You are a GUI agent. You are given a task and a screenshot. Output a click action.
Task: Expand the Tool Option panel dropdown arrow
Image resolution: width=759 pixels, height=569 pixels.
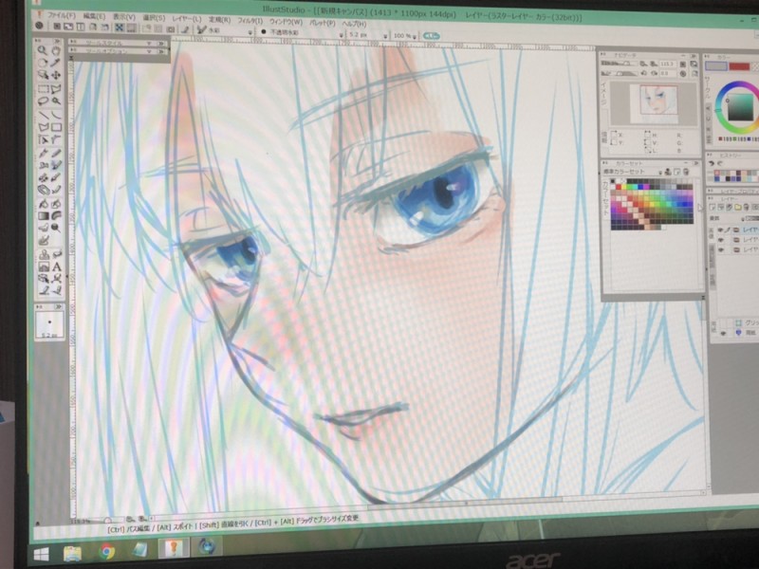[x=150, y=51]
